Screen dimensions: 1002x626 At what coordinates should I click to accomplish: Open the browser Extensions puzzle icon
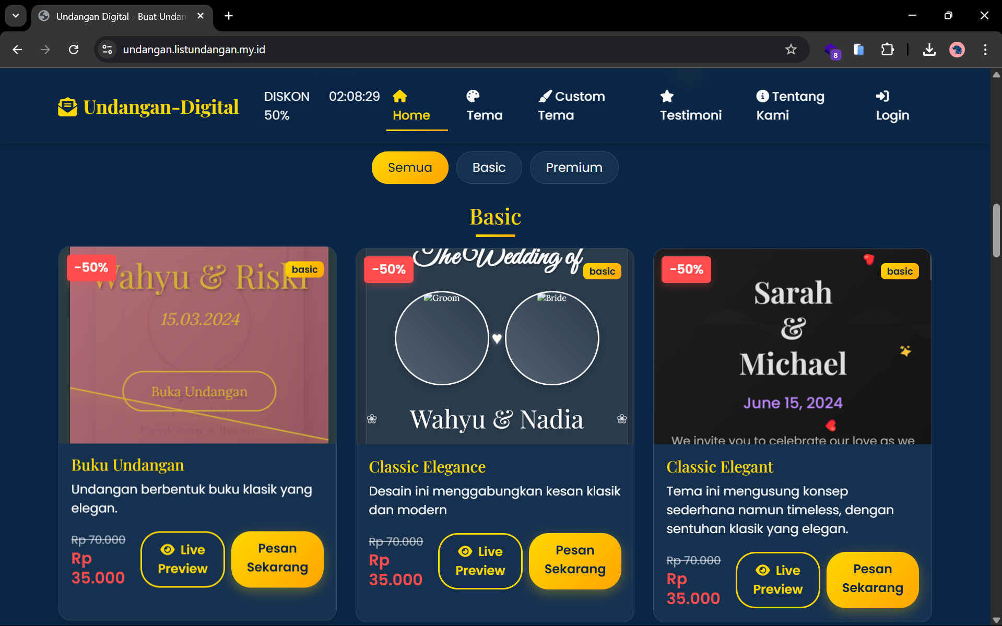point(887,50)
